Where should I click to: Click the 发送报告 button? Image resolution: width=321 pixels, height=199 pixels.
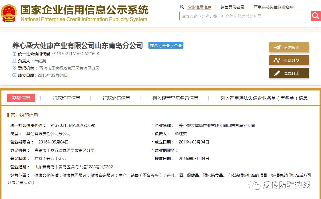[289, 48]
